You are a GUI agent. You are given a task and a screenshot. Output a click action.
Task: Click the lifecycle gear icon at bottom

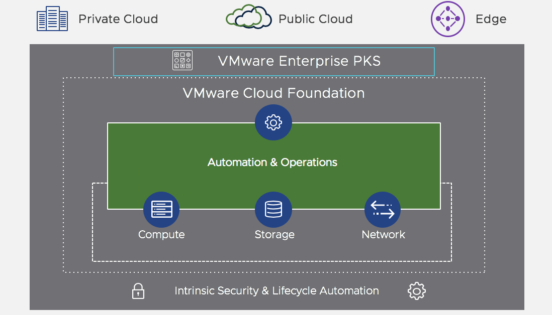(x=416, y=291)
